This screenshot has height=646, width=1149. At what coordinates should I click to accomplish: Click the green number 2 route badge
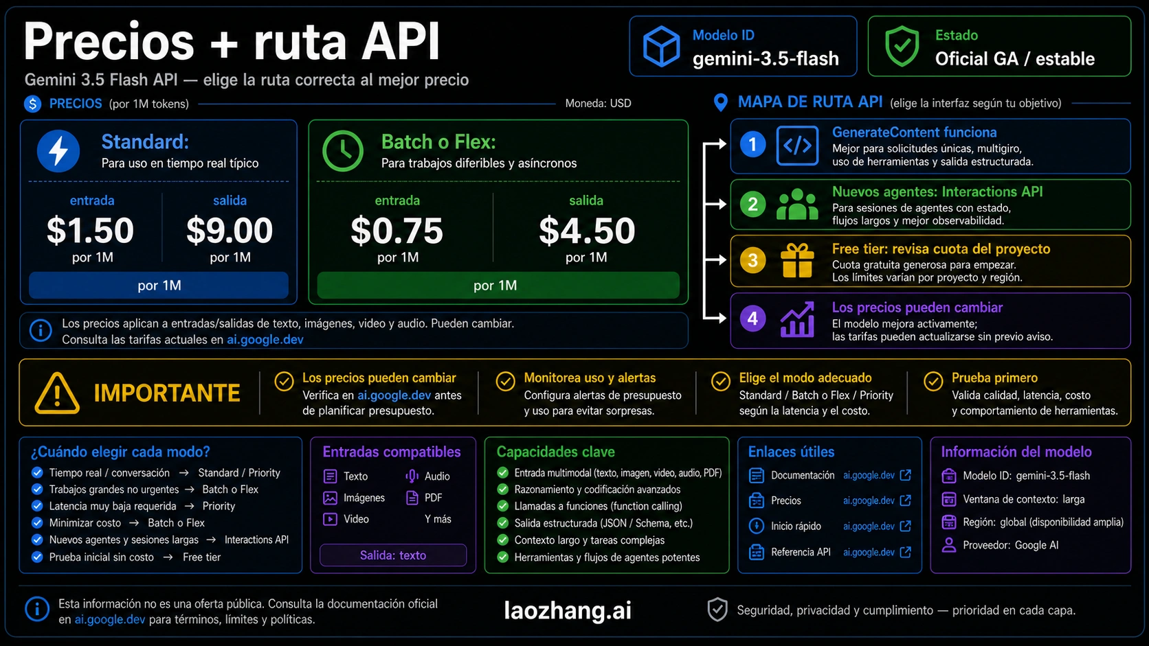(x=753, y=204)
